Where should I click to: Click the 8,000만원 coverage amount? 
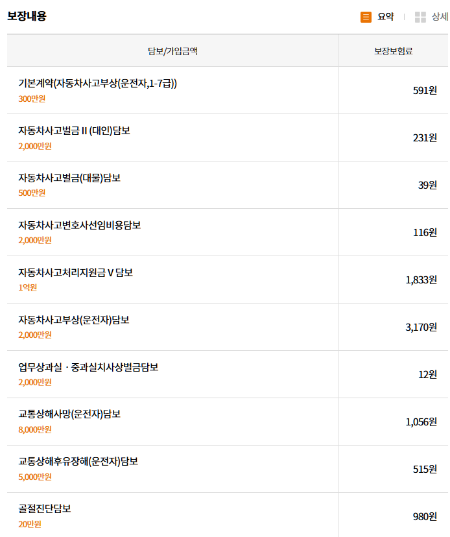pyautogui.click(x=35, y=429)
